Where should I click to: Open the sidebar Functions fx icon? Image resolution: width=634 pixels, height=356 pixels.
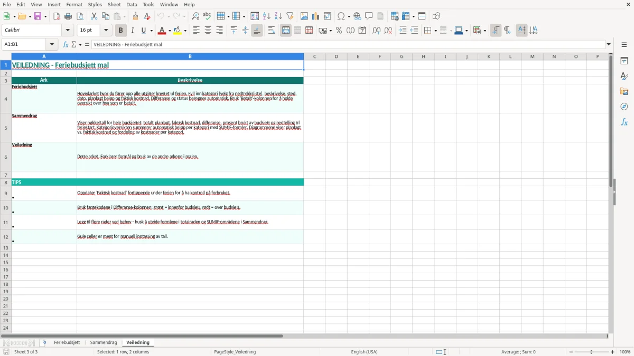tap(624, 122)
